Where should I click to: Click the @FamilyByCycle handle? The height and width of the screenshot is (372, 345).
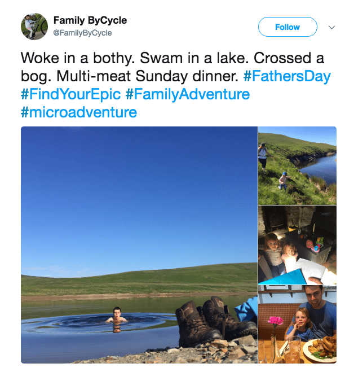(82, 33)
